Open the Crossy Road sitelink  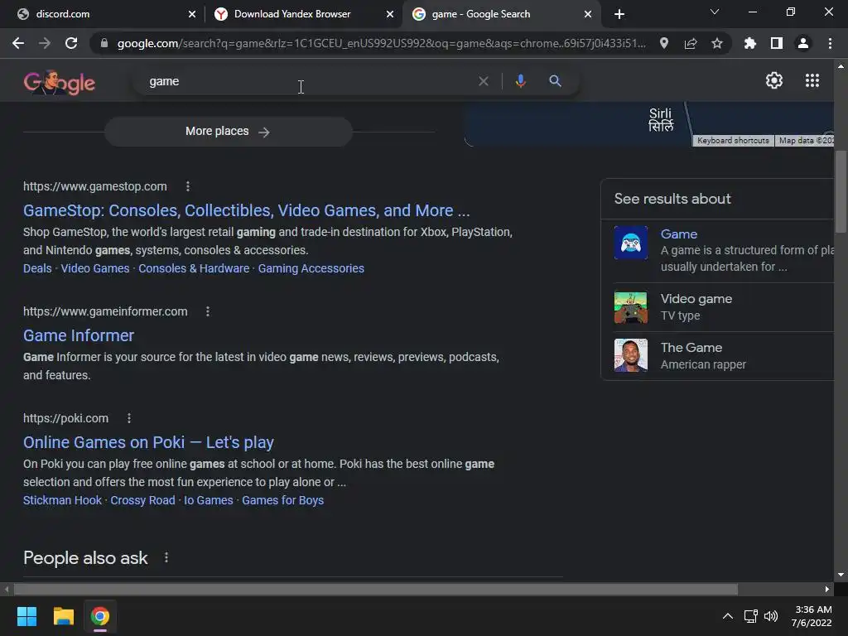coord(142,500)
